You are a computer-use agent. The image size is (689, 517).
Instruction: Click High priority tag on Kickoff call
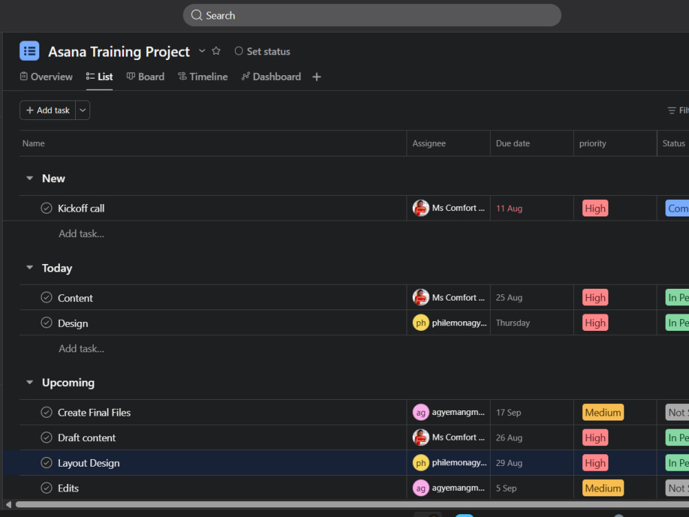click(595, 208)
